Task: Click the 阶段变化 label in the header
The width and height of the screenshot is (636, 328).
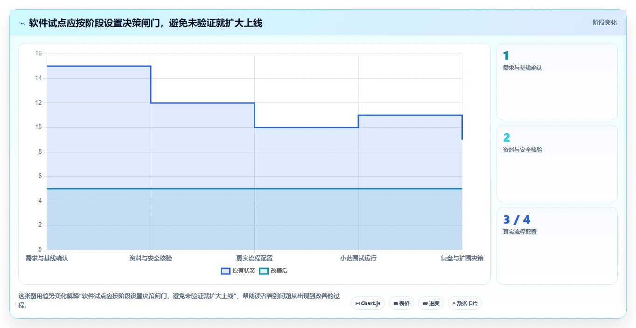Action: [x=605, y=22]
